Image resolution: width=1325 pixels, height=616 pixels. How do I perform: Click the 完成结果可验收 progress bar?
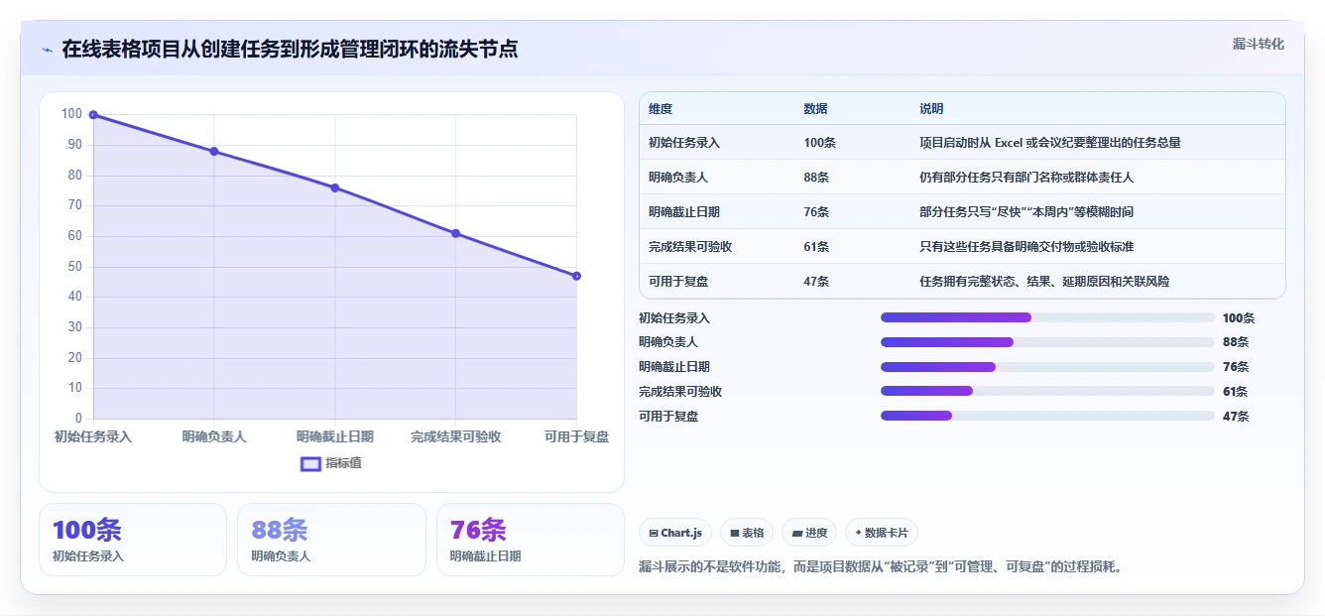click(x=1047, y=391)
